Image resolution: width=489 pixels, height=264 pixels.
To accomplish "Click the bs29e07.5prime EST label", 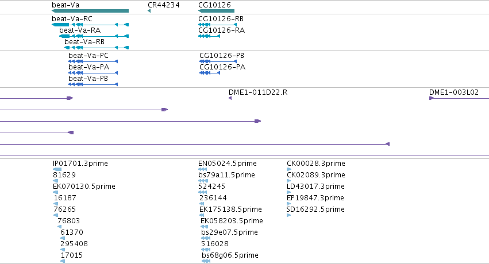I will pos(229,232).
